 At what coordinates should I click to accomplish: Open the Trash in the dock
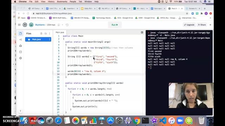coord(201,120)
